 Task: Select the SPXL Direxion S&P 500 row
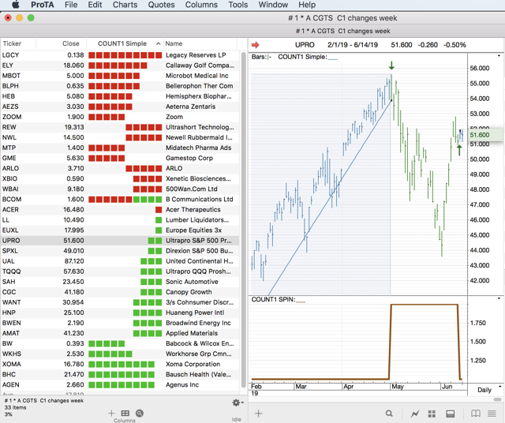pyautogui.click(x=120, y=251)
